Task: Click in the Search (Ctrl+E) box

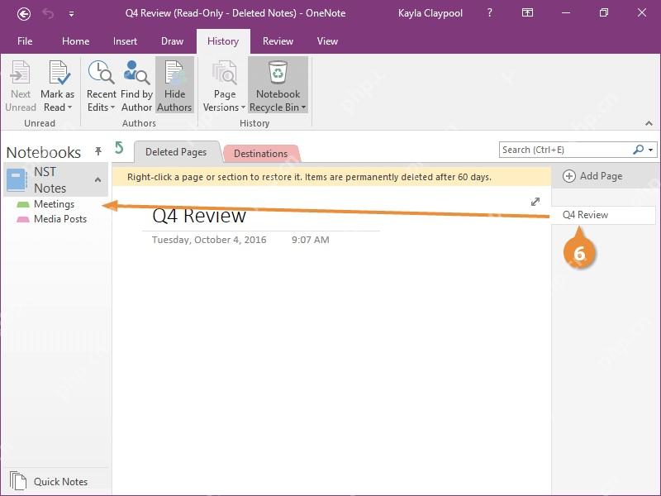Action: coord(565,150)
